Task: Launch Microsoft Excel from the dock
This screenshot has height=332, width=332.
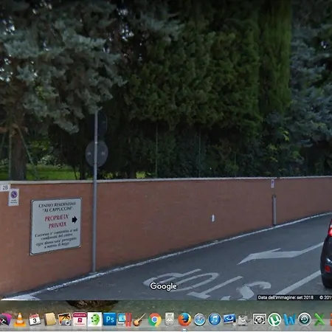Action: click(319, 319)
